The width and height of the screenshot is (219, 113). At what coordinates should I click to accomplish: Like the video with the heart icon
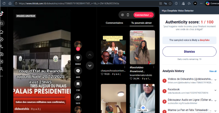[78, 58]
